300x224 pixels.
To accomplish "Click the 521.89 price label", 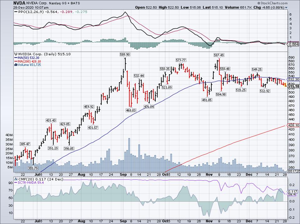I will [x=167, y=87].
